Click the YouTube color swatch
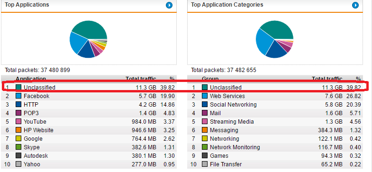 coord(18,122)
